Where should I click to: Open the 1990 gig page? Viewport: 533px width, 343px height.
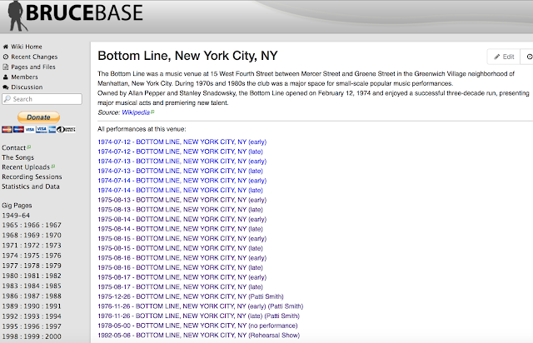[x=32, y=306]
